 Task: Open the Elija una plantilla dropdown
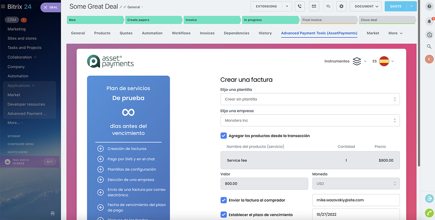point(310,99)
